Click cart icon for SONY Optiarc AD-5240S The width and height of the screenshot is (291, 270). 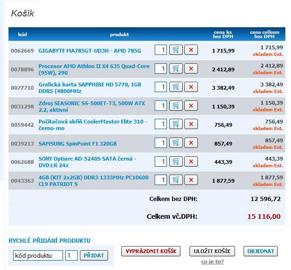pyautogui.click(x=176, y=162)
